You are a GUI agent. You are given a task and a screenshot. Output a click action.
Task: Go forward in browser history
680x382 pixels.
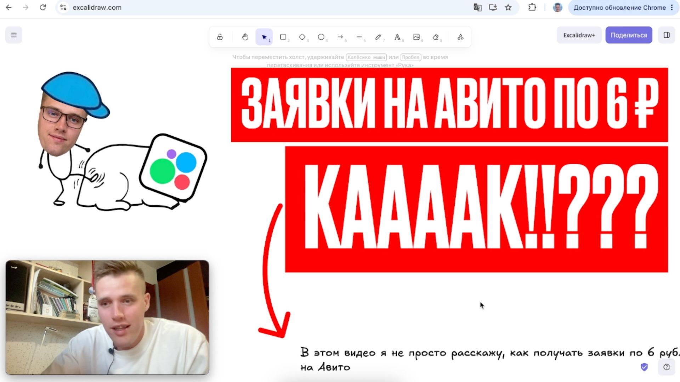pyautogui.click(x=25, y=7)
